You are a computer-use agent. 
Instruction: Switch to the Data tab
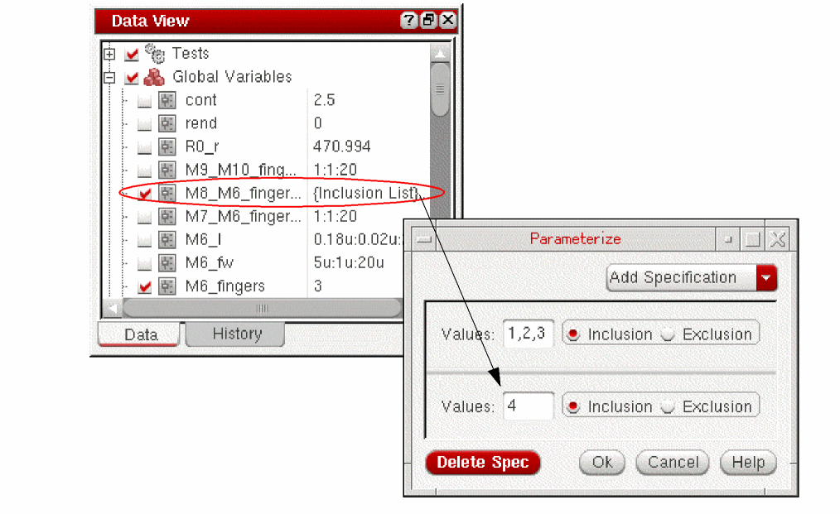point(140,334)
